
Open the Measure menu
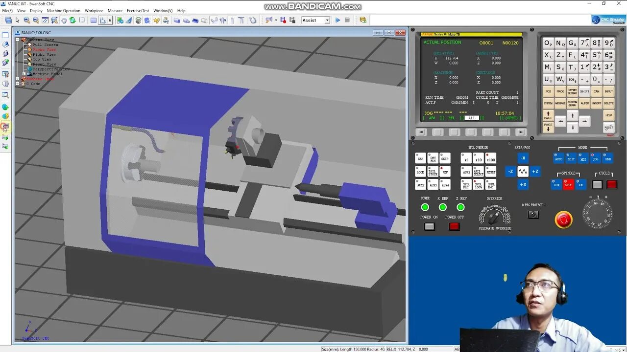(115, 10)
